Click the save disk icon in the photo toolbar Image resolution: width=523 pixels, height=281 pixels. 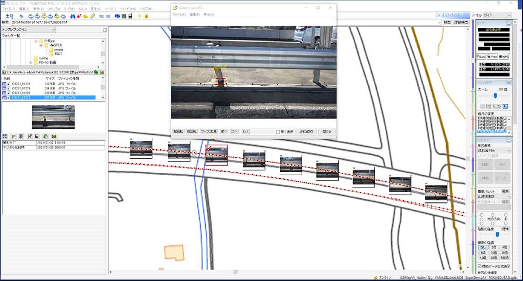click(x=37, y=136)
